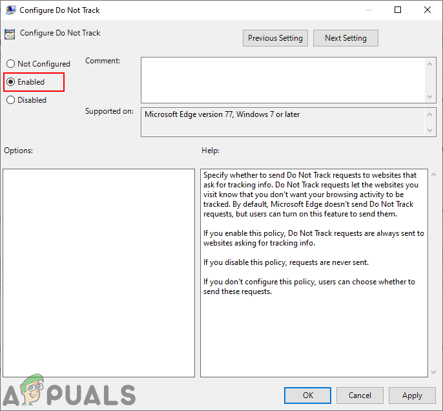
Task: Click the title bar window icon
Action: click(10, 10)
